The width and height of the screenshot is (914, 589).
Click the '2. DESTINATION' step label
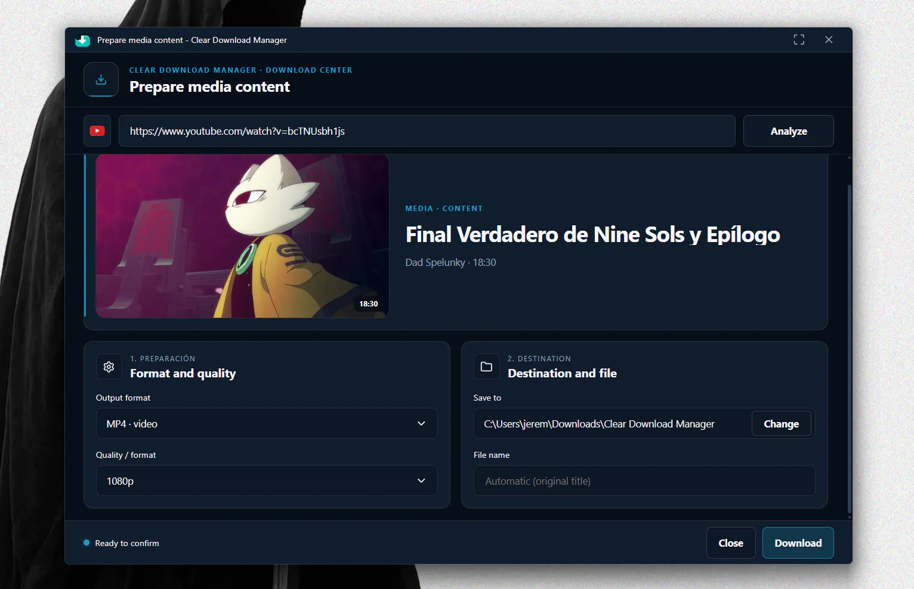(539, 359)
